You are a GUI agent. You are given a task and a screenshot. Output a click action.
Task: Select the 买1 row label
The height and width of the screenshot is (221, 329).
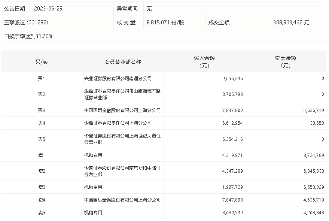tap(41, 79)
